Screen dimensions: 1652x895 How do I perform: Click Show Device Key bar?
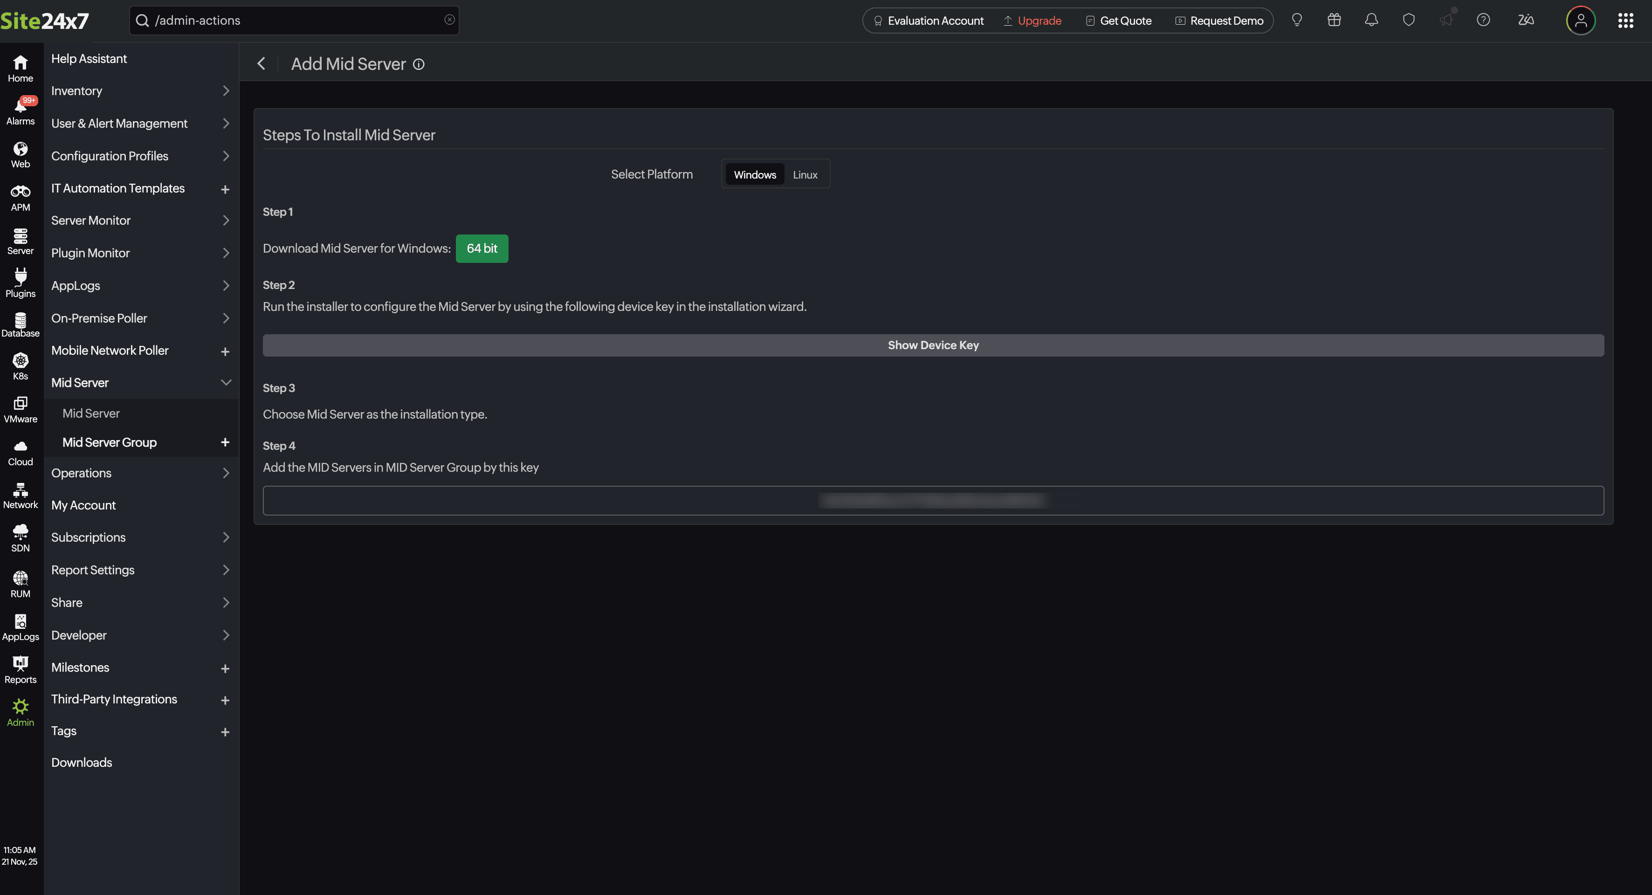932,345
